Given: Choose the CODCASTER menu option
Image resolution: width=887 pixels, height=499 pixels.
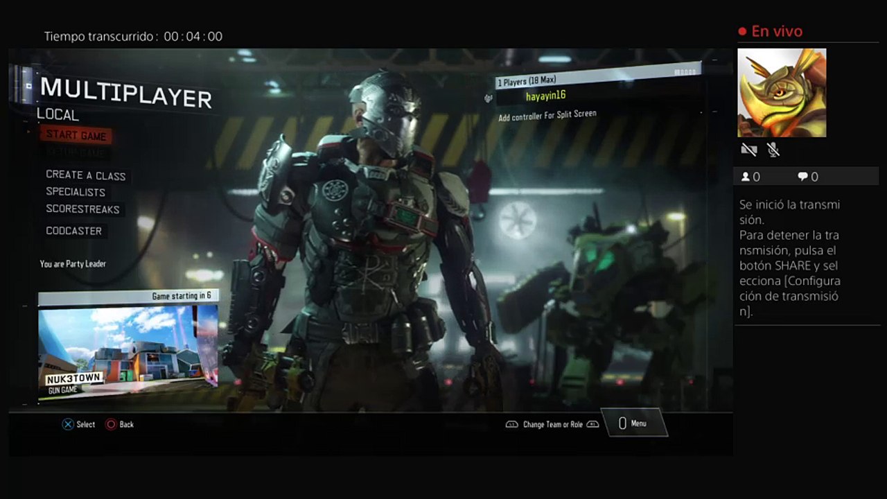Looking at the screenshot, I should point(73,231).
